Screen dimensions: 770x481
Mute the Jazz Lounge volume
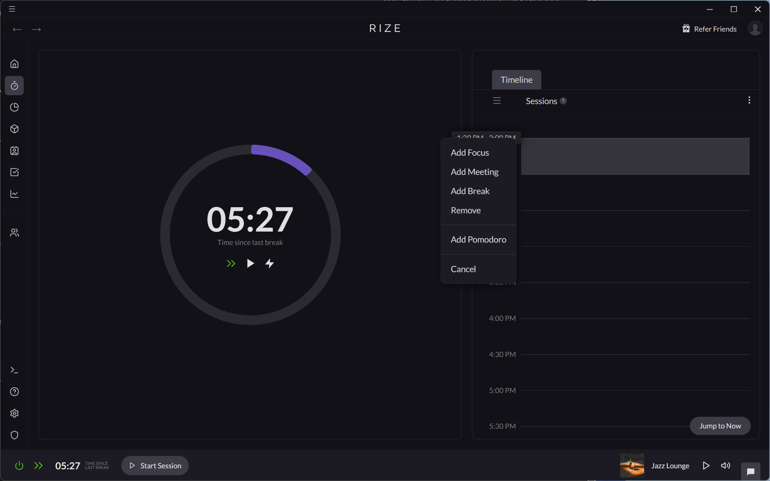(x=726, y=466)
